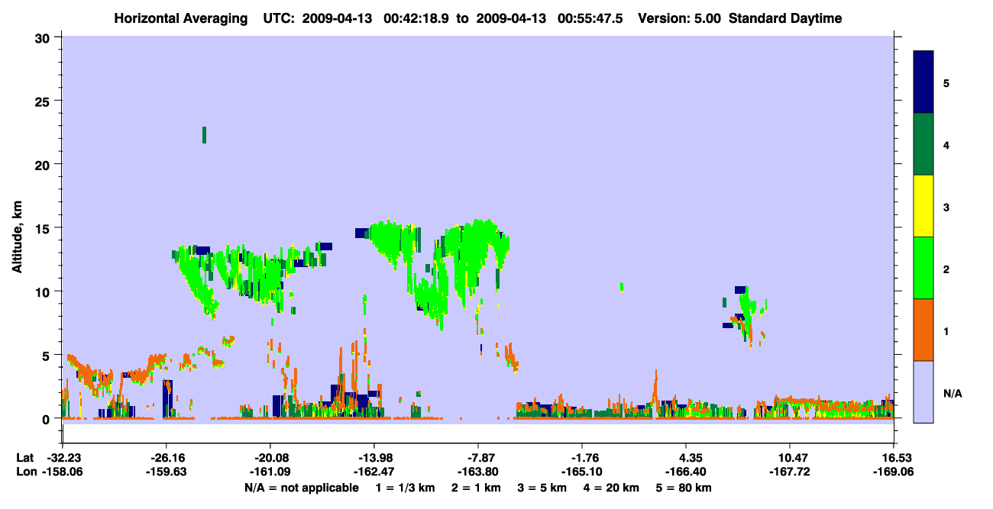Viewport: 993px width, 509px height.
Task: Click the latitude value -20.08
Action: [270, 458]
